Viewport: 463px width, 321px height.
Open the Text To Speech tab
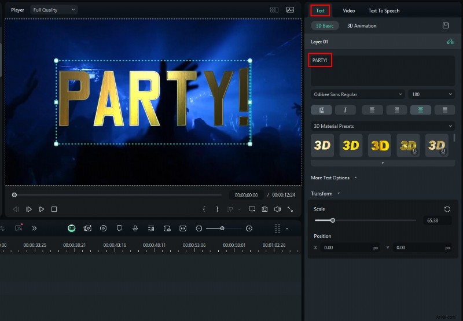(384, 10)
